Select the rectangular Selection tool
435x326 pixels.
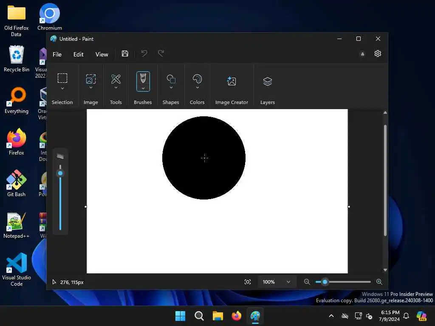62,78
